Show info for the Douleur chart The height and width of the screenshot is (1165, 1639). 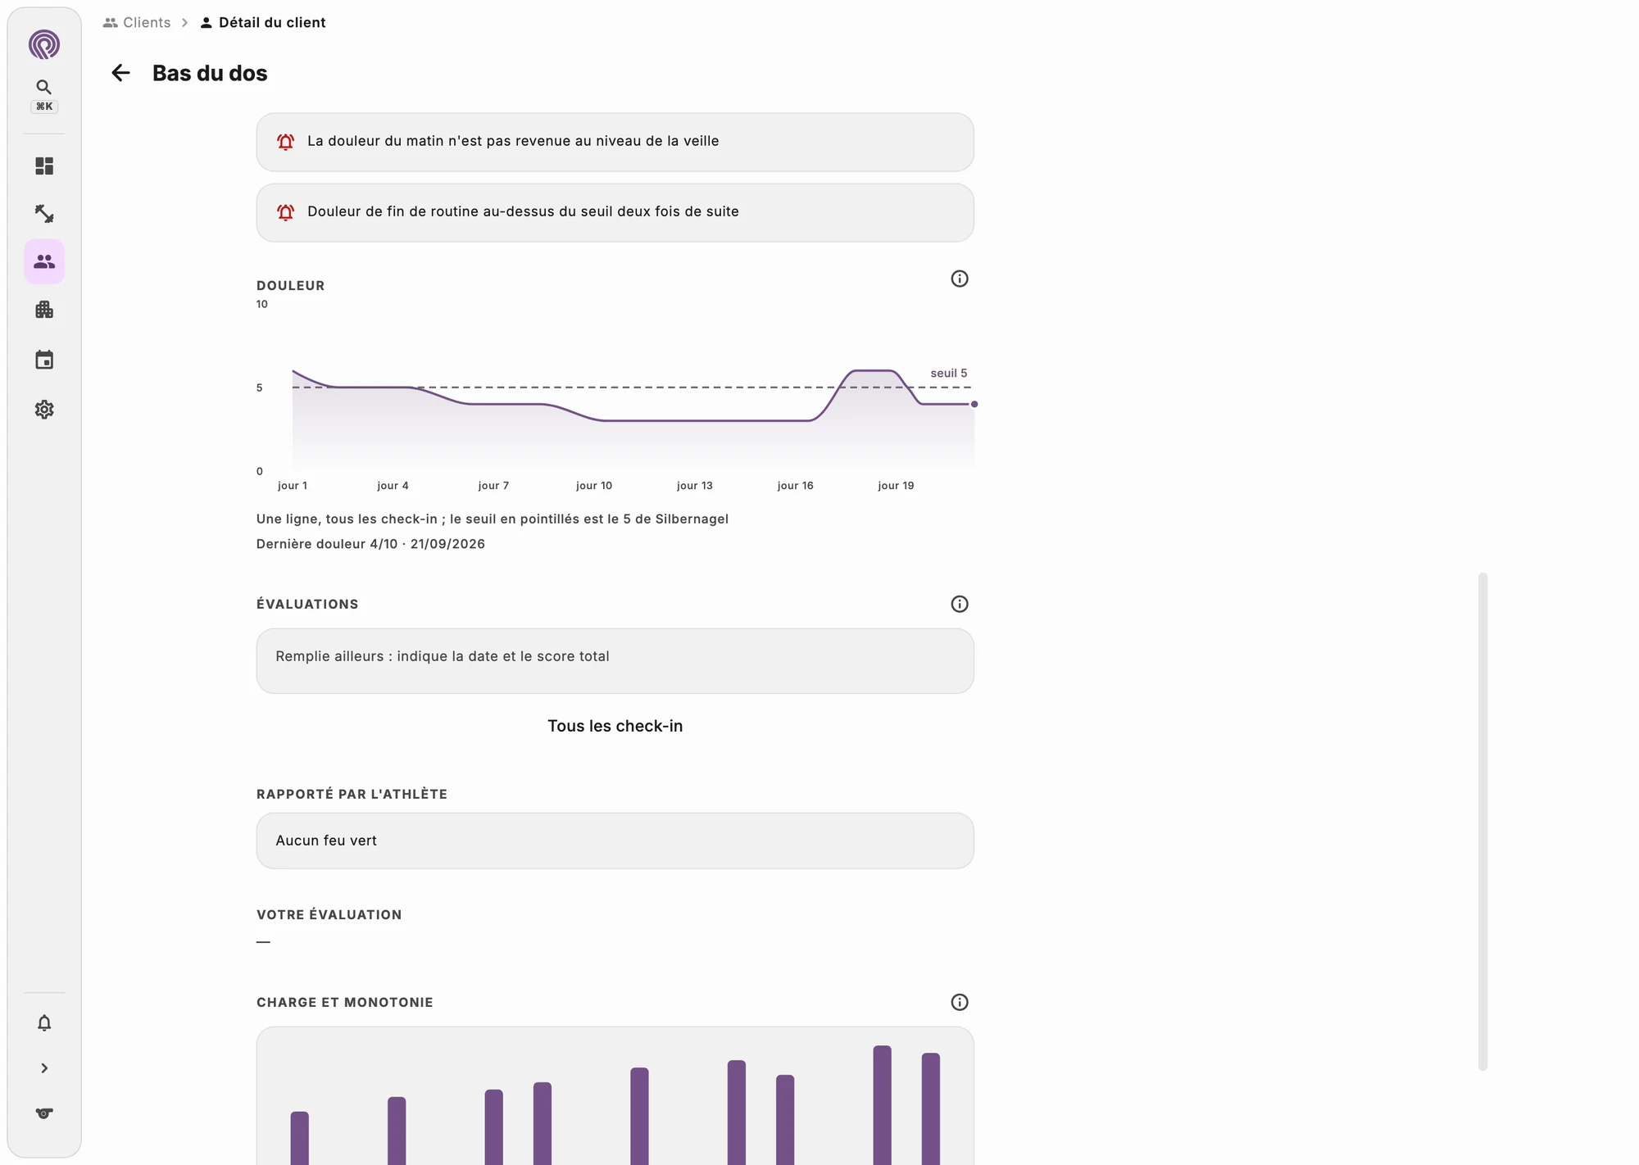960,279
